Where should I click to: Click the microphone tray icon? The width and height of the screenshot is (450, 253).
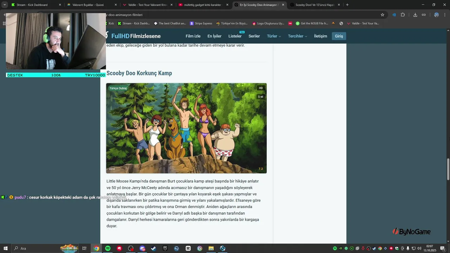click(408, 248)
